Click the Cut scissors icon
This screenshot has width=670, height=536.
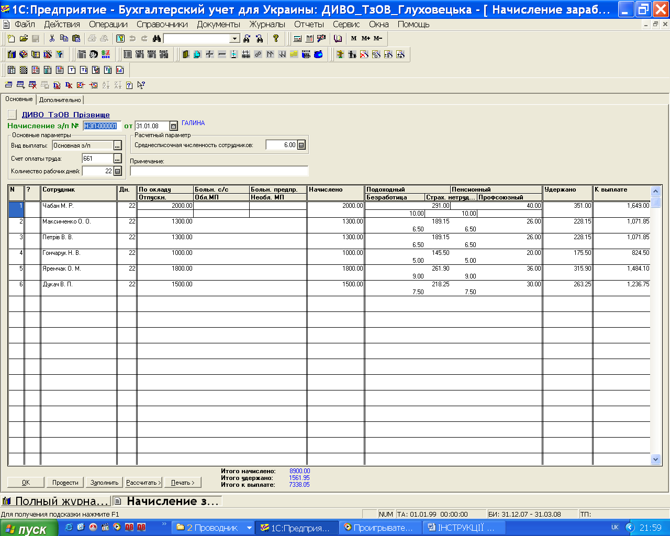52,39
